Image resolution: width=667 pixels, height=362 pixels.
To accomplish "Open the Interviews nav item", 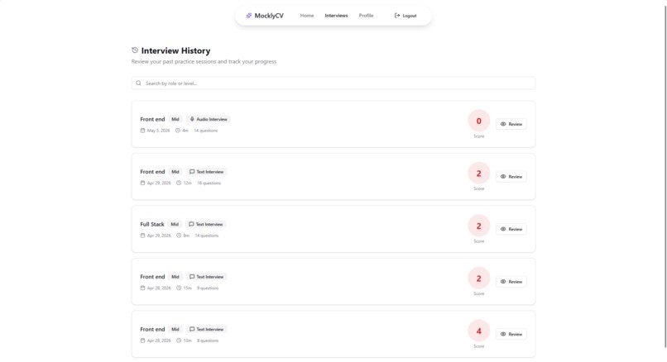I will pyautogui.click(x=336, y=16).
